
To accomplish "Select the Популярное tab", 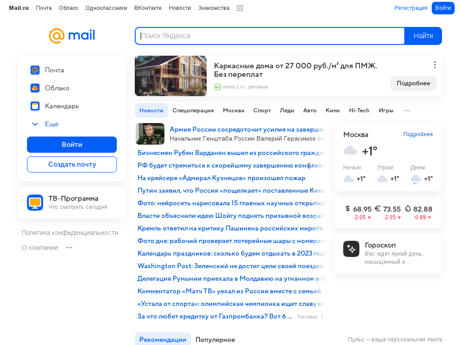I will point(215,340).
